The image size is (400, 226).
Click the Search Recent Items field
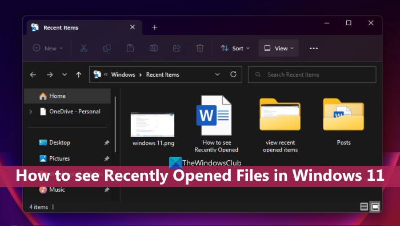pos(312,74)
